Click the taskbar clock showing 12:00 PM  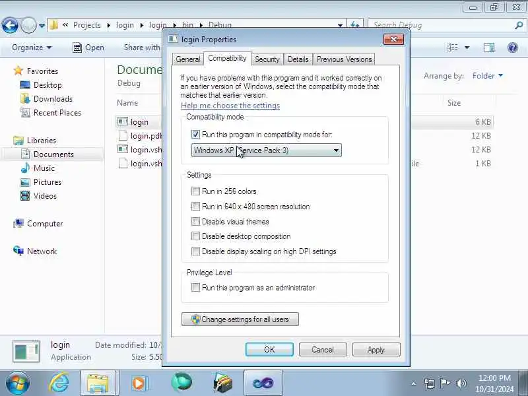coord(494,383)
